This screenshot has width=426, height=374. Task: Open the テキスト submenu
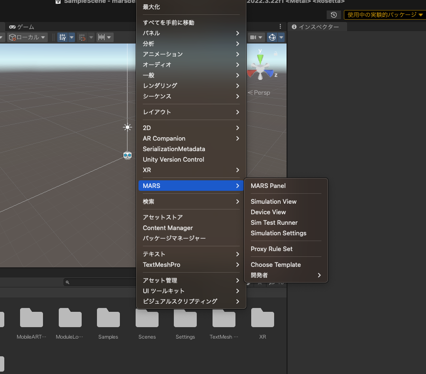point(191,254)
